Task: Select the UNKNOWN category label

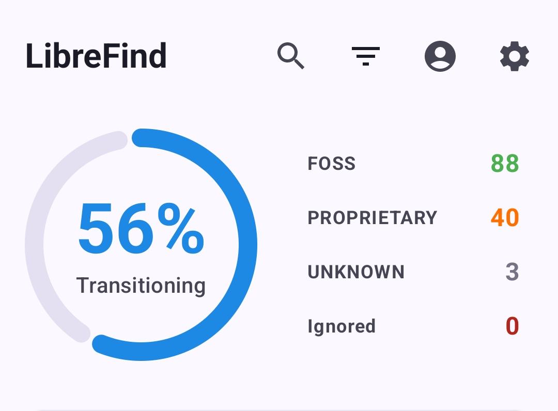Action: (x=356, y=272)
